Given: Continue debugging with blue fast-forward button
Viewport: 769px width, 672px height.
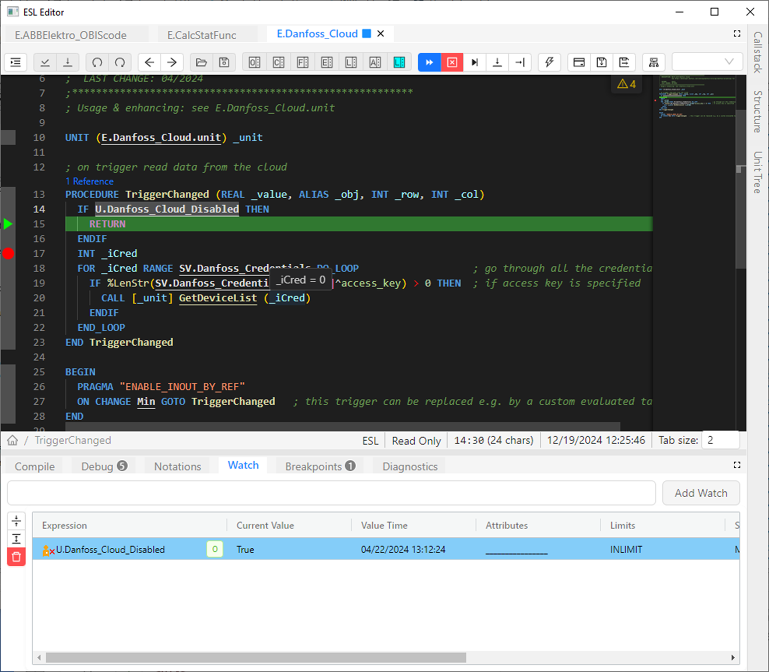Looking at the screenshot, I should (429, 62).
